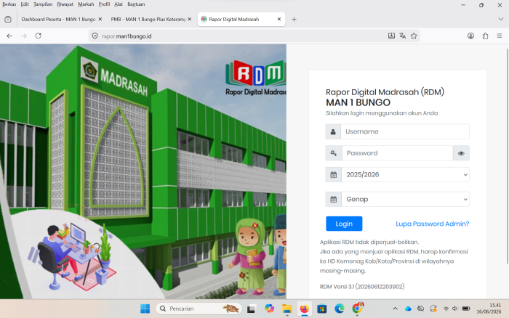Open the Edit menu
Image resolution: width=509 pixels, height=318 pixels.
coord(25,4)
